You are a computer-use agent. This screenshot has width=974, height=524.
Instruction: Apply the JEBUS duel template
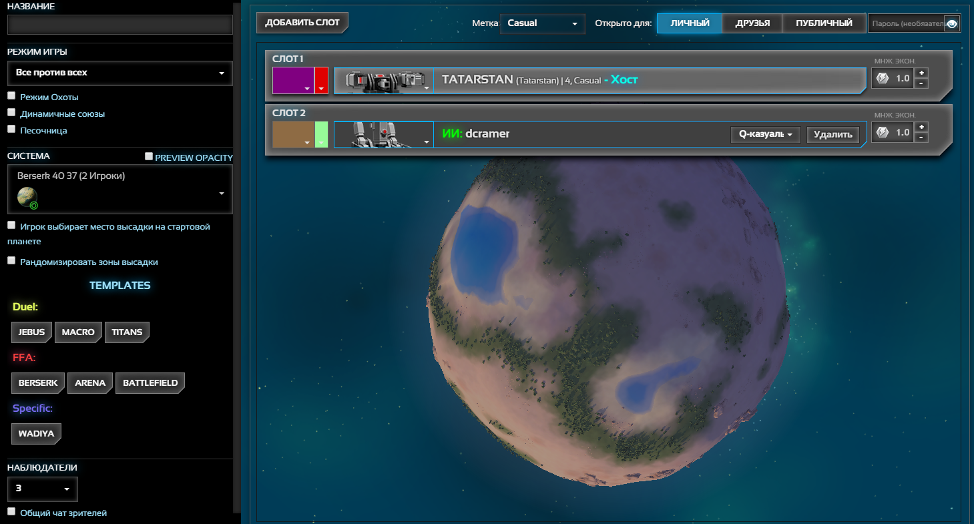[x=31, y=332]
